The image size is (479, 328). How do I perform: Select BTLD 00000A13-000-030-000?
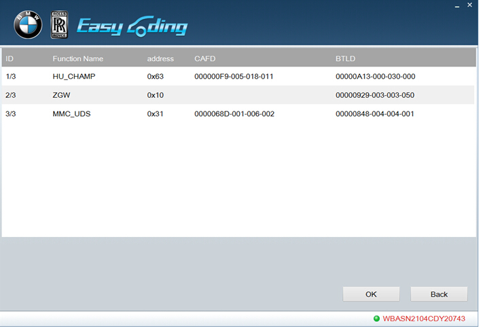coord(376,76)
